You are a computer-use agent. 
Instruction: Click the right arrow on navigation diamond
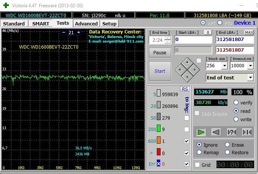click(x=195, y=70)
